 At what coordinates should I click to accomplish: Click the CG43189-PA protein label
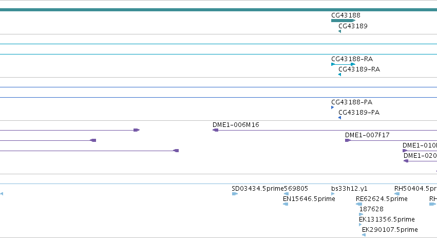359,113
